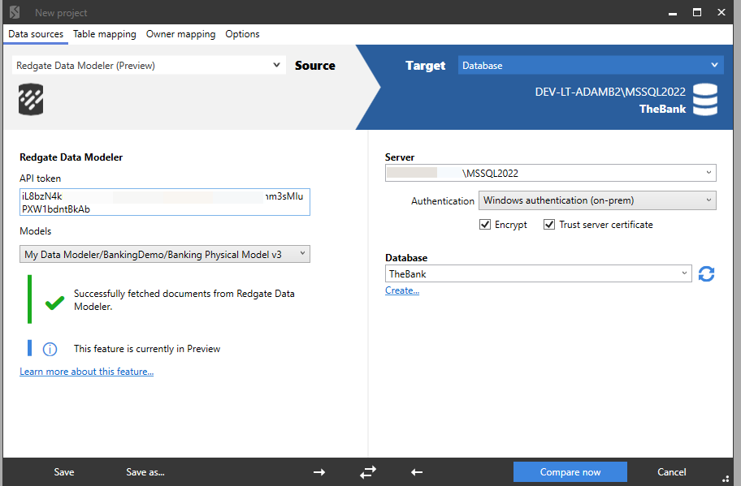Expand the Target Database dropdown
The height and width of the screenshot is (486, 741).
712,65
